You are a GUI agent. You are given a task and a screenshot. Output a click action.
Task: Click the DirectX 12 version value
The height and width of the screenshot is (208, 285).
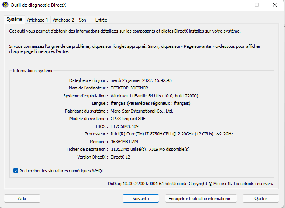coord(120,157)
